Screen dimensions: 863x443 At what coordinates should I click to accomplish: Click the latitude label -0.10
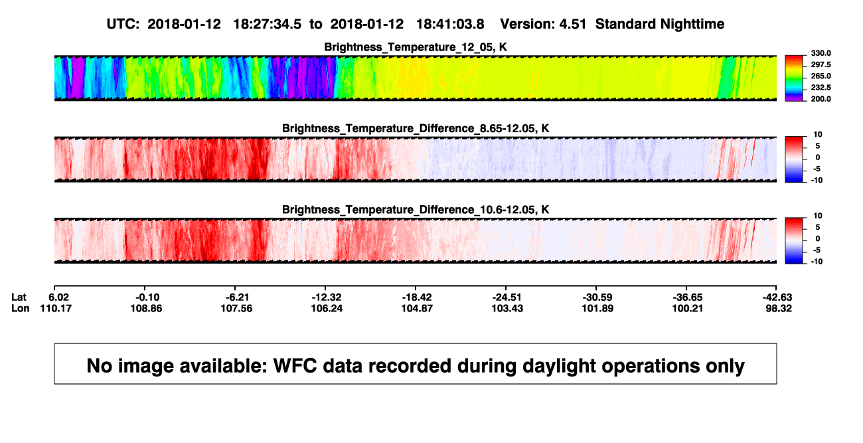coord(147,297)
